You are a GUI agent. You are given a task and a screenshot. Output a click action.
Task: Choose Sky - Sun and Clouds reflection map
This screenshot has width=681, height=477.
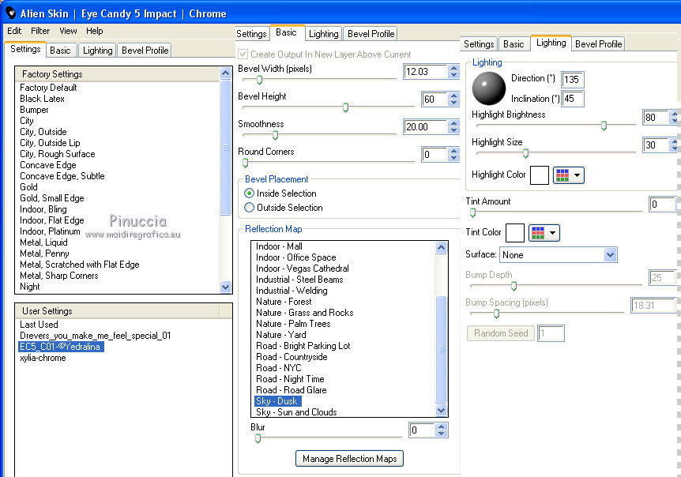tap(296, 412)
